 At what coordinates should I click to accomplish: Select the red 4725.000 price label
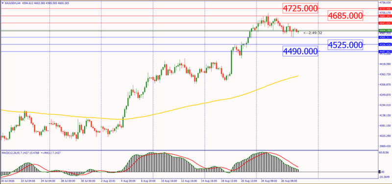[300, 8]
